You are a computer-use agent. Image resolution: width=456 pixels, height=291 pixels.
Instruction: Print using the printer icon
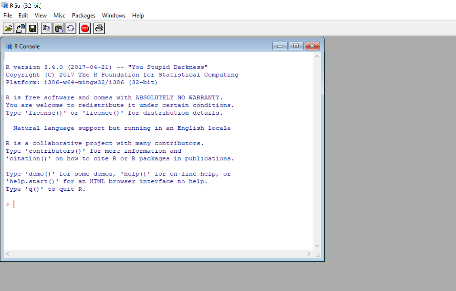[99, 29]
